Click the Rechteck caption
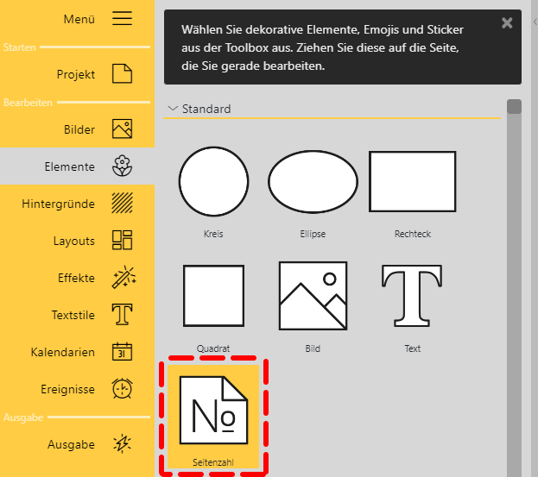Viewport: 538px width, 477px height. [413, 234]
